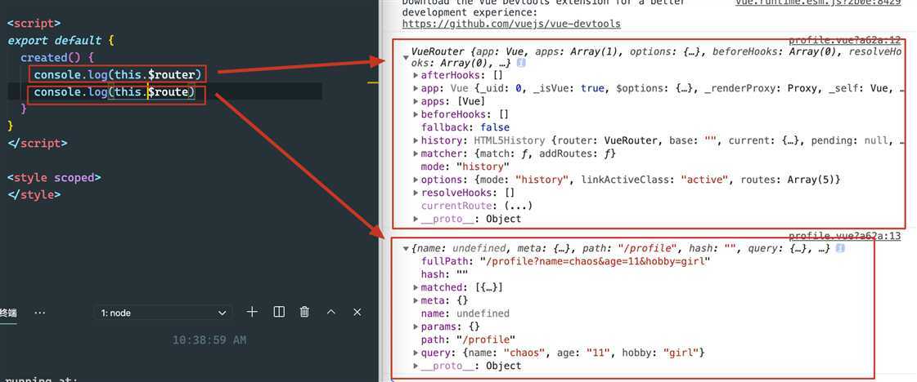Maximize terminal panel with the up chevron
The height and width of the screenshot is (382, 917).
tap(331, 312)
